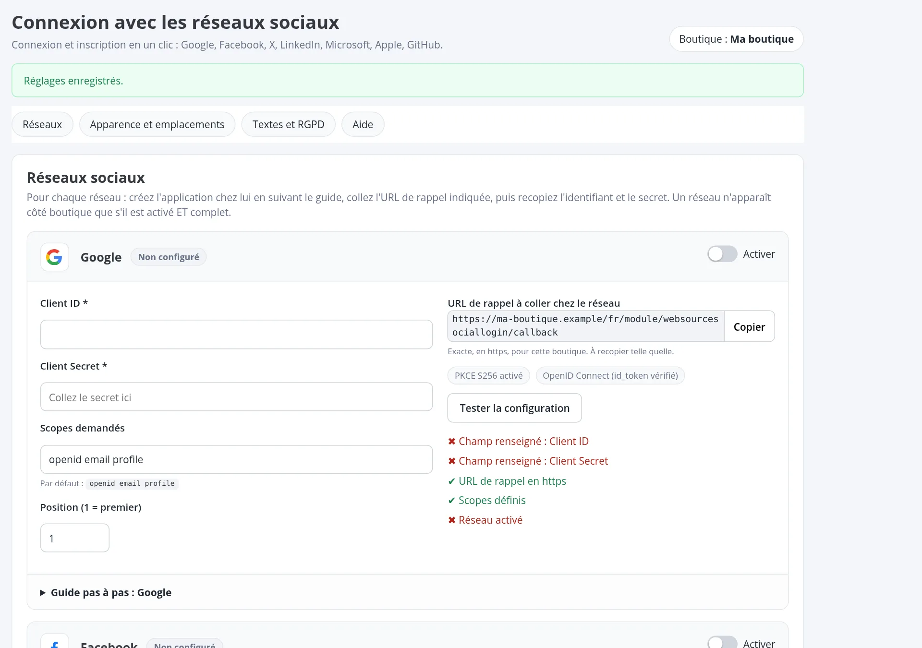Click the Boutique : Ma boutique selector
The width and height of the screenshot is (922, 648).
pos(736,39)
